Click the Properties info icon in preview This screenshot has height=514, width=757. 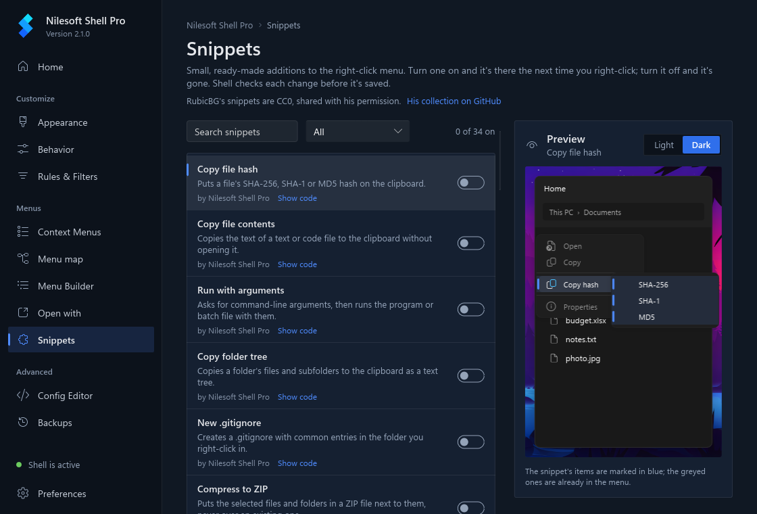551,307
